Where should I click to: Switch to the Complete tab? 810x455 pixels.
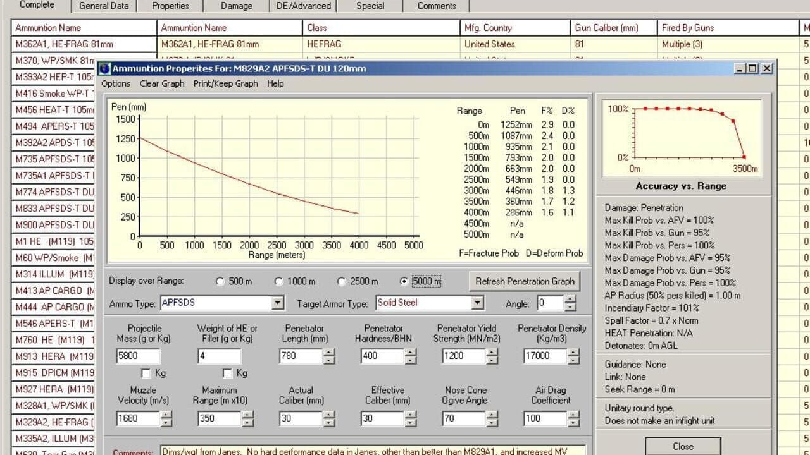37,6
